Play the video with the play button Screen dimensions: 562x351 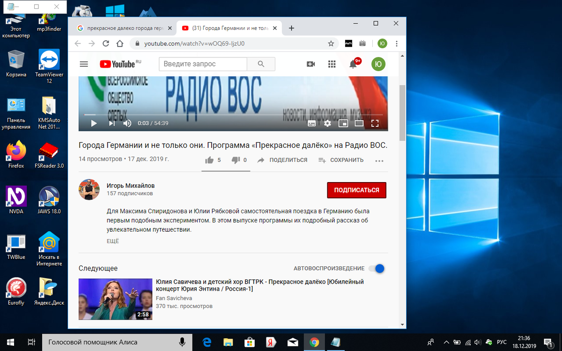pyautogui.click(x=94, y=123)
